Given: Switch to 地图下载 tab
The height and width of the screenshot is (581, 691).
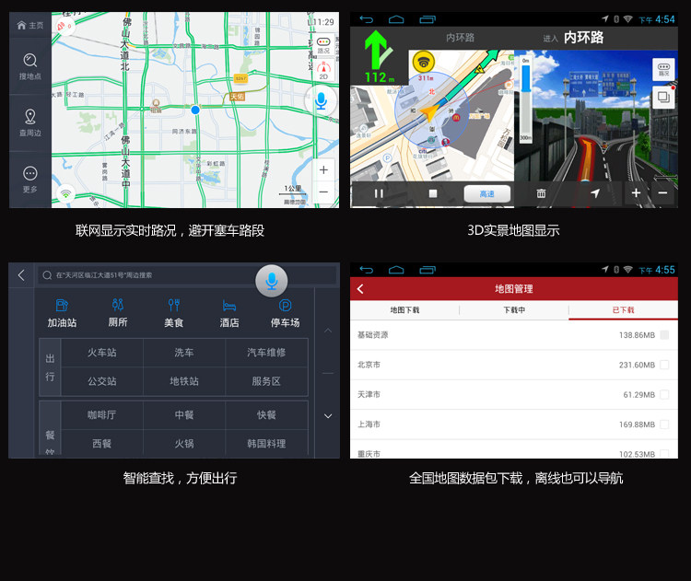Looking at the screenshot, I should [x=404, y=309].
